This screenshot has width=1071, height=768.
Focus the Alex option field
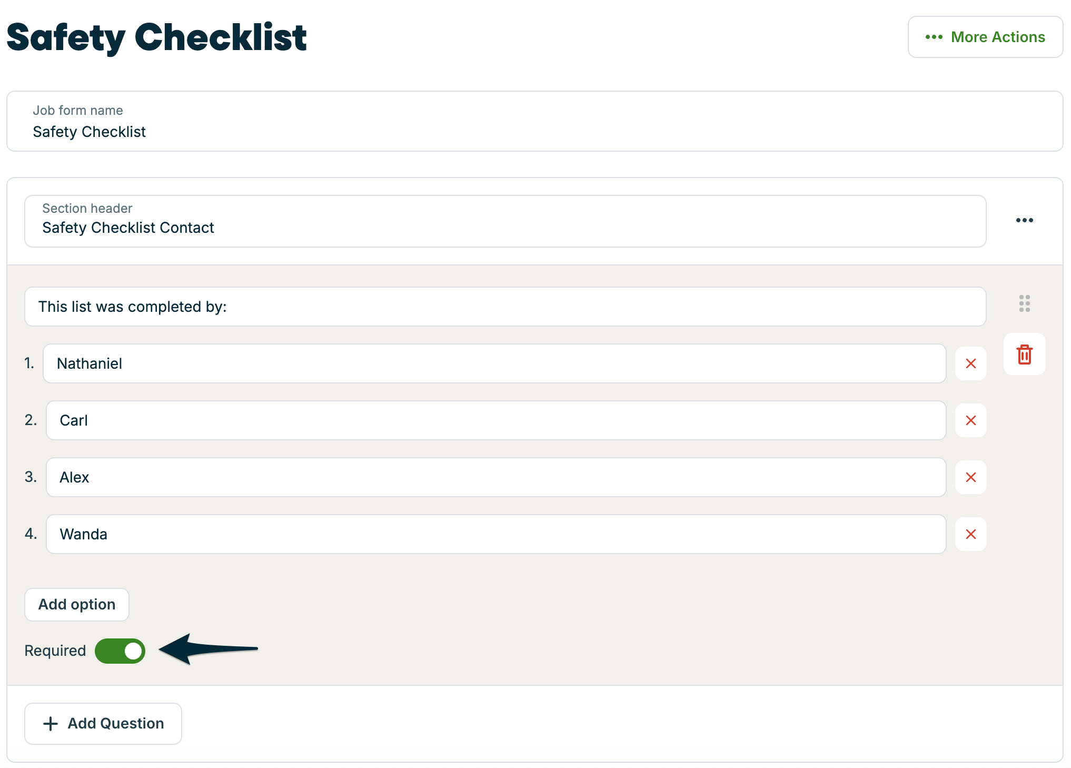[496, 477]
